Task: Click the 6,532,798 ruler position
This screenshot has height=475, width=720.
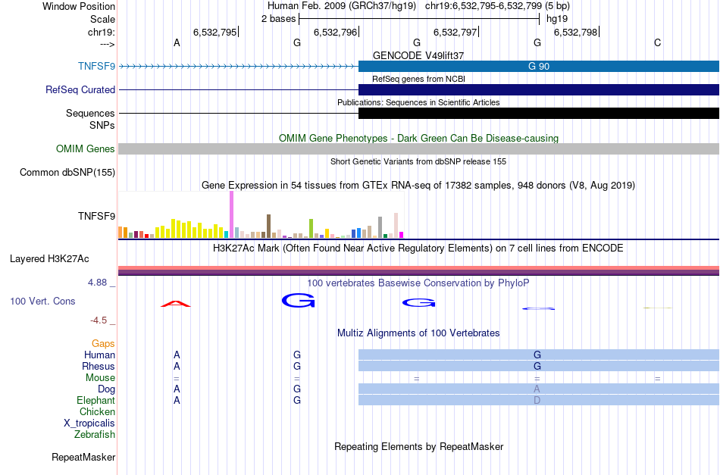Action: pyautogui.click(x=575, y=32)
